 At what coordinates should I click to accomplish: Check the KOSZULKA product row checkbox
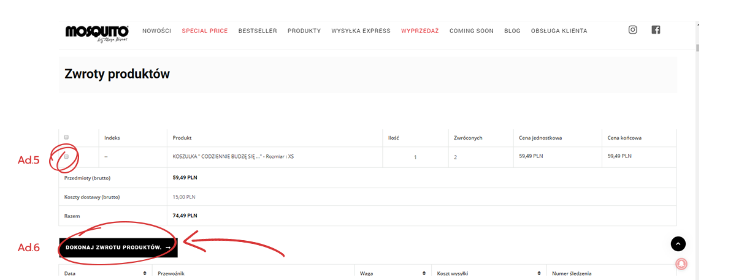pos(66,156)
